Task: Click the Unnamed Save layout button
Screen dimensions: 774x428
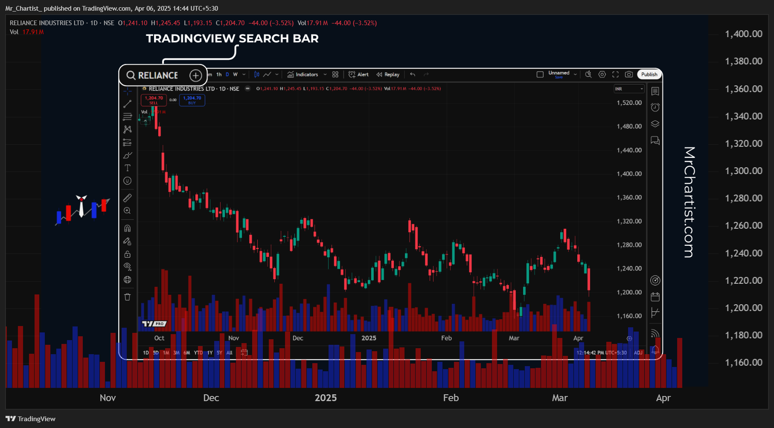Action: (559, 75)
